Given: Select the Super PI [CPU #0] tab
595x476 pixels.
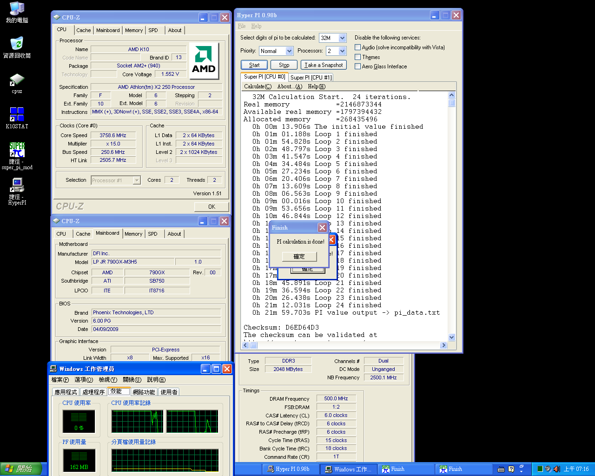Looking at the screenshot, I should (264, 77).
